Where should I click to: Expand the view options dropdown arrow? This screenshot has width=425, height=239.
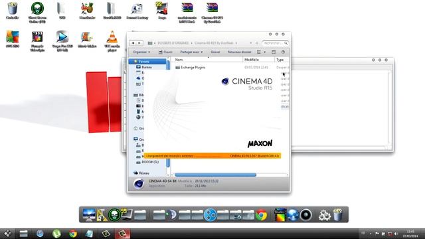[265, 52]
